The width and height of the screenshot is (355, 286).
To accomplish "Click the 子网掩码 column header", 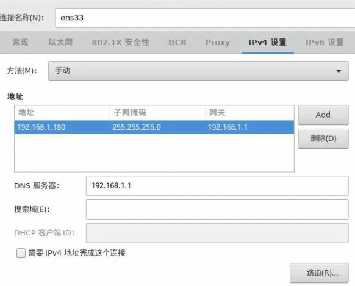I will click(x=157, y=112).
